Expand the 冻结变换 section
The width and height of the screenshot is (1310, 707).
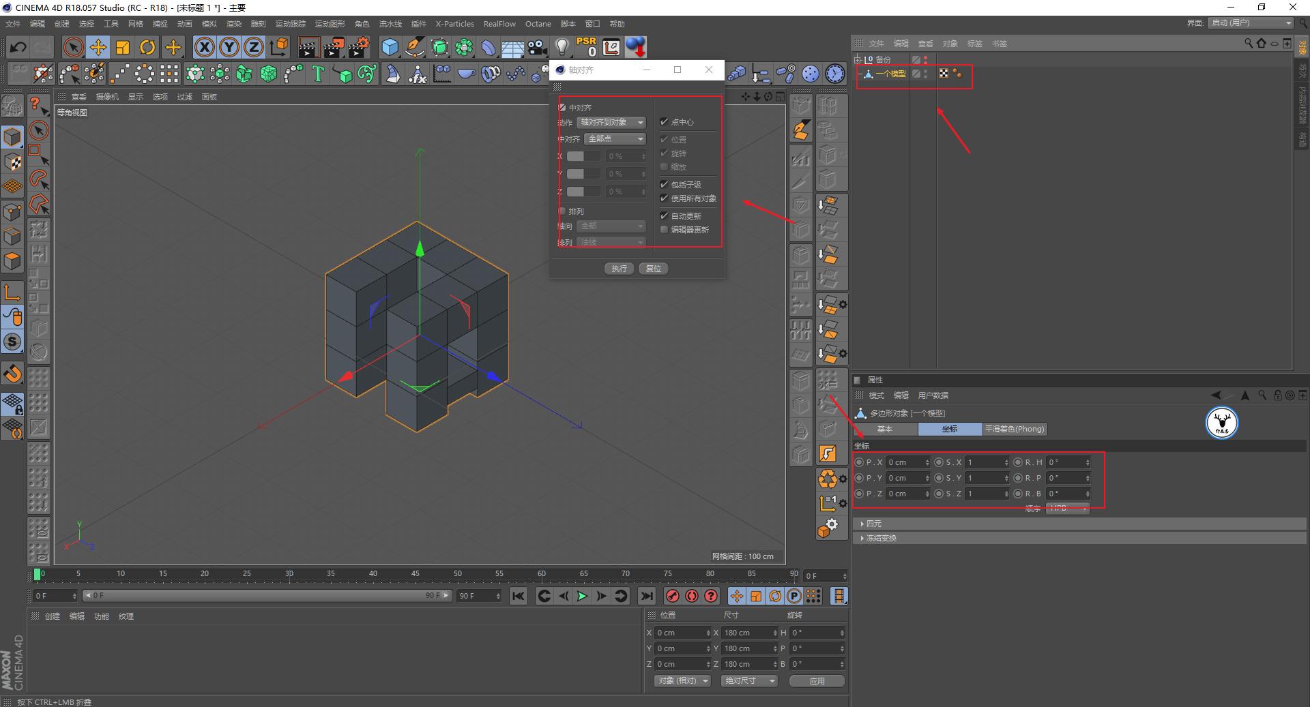point(881,538)
